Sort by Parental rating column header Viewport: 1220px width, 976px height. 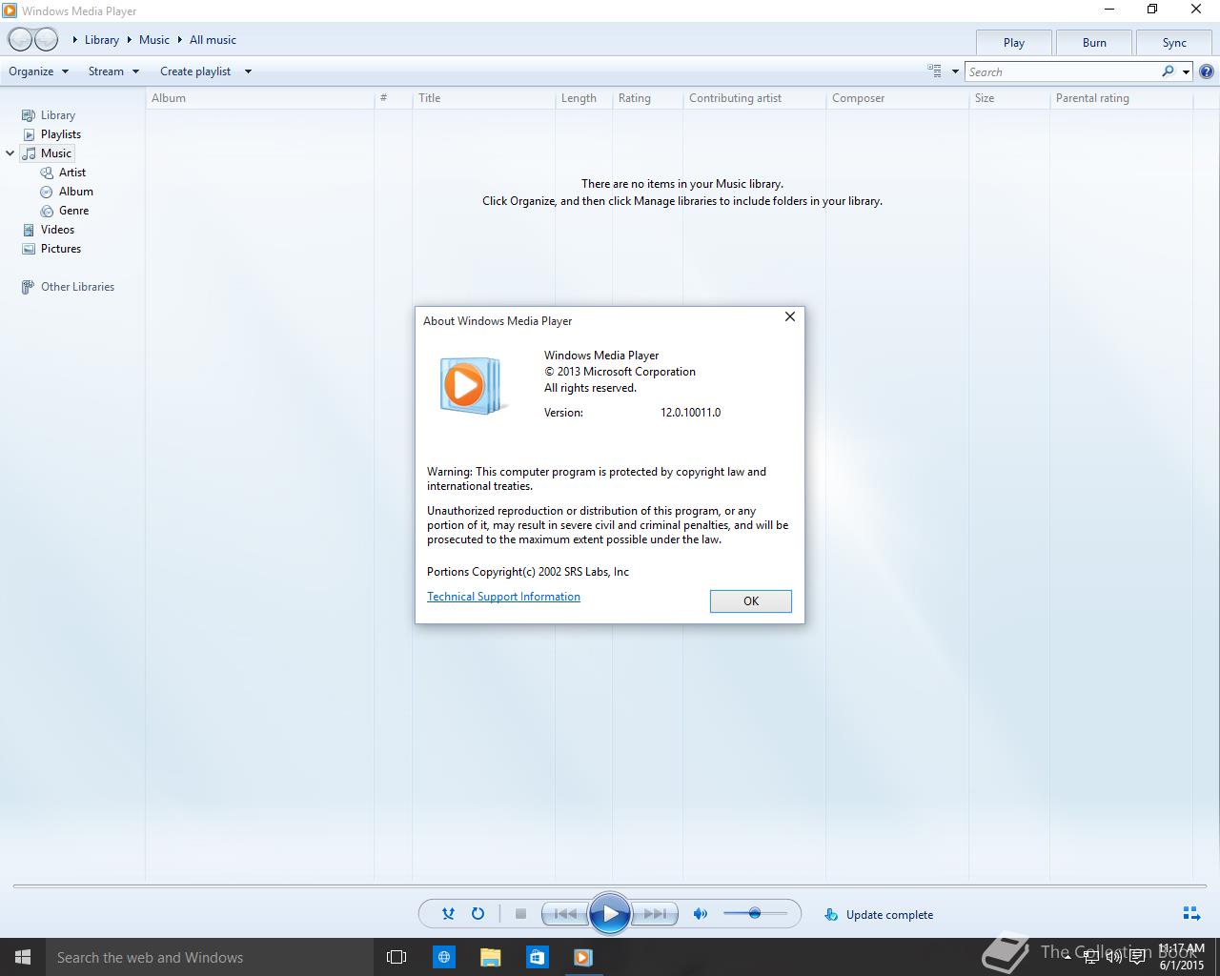tap(1121, 98)
